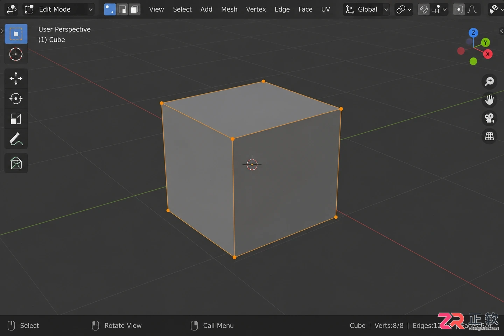Toggle proportional editing
Image resolution: width=504 pixels, height=336 pixels.
[459, 9]
